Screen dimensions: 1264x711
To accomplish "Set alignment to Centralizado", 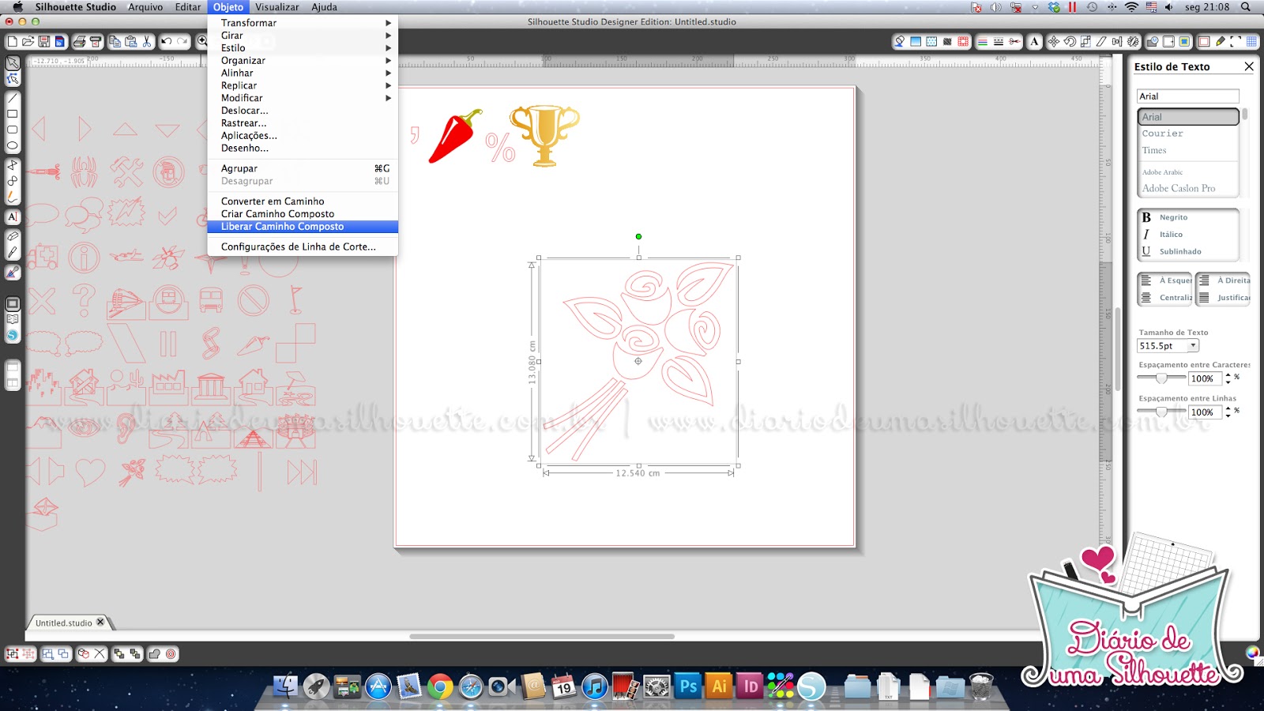I will (1165, 298).
